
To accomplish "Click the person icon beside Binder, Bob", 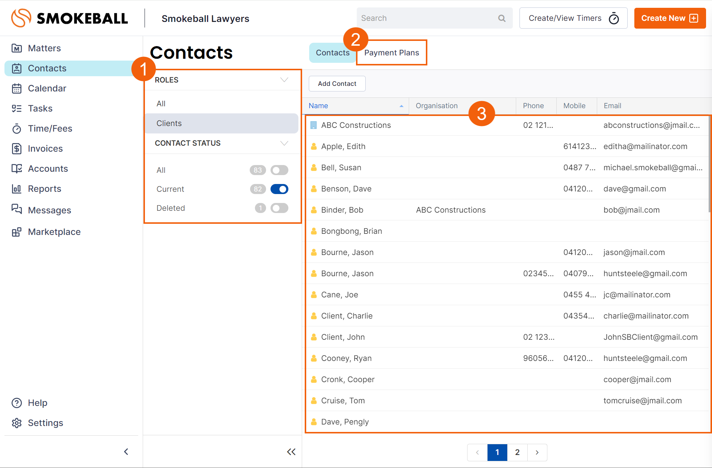I will pos(314,210).
